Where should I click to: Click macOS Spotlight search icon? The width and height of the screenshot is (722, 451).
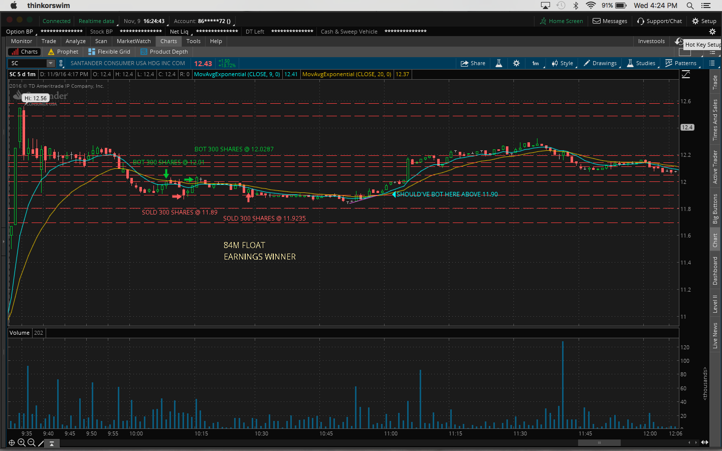pyautogui.click(x=690, y=6)
